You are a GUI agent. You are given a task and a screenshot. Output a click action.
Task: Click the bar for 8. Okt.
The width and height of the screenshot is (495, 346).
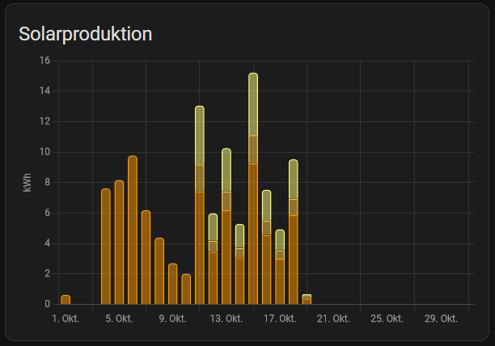pyautogui.click(x=159, y=271)
